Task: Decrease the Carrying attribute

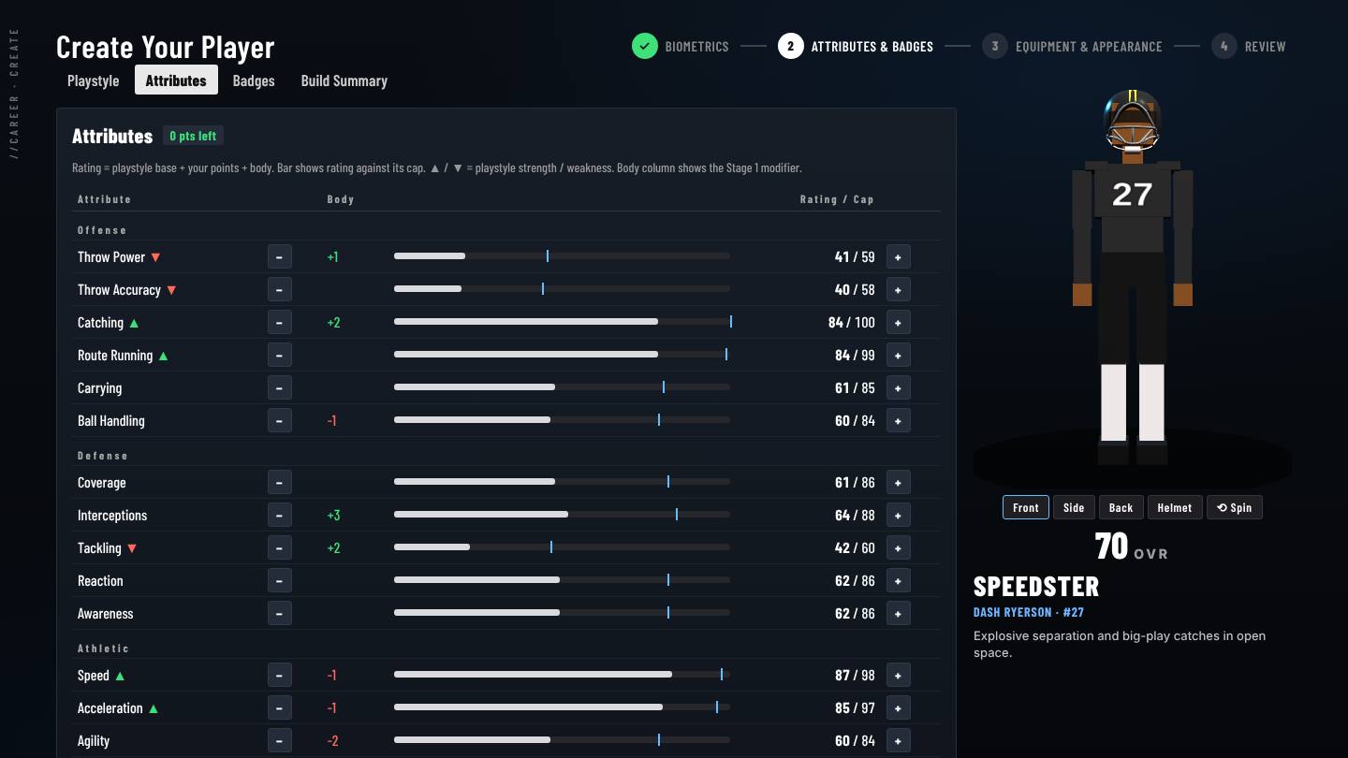Action: click(x=280, y=387)
